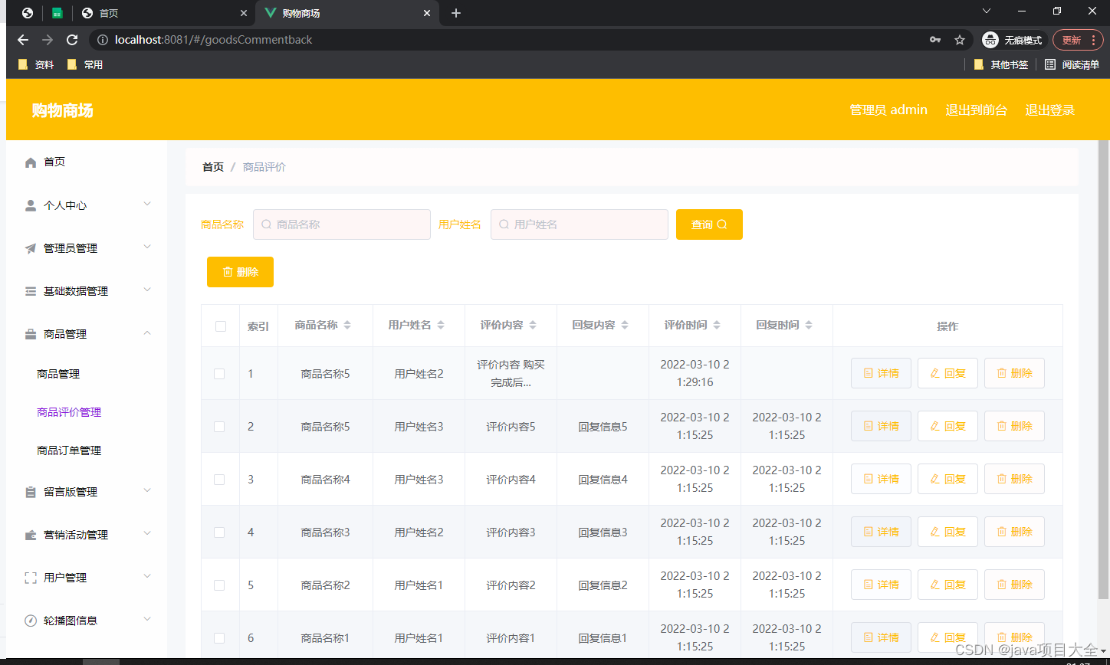
Task: Open 商品订单管理 in the sidebar
Action: (69, 450)
